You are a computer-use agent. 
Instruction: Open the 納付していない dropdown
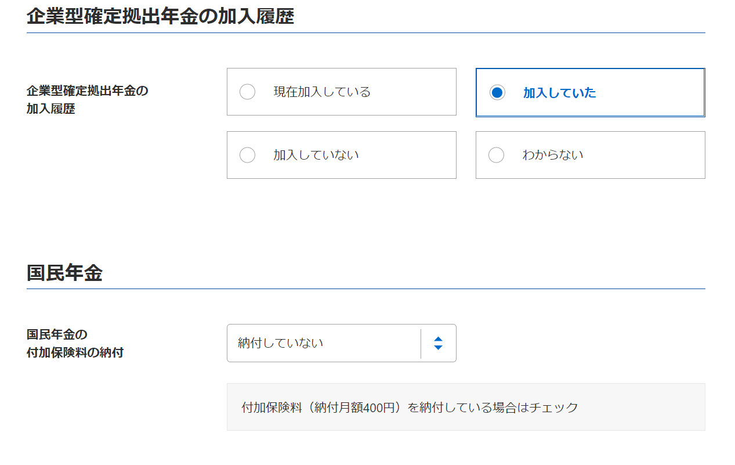(x=323, y=343)
